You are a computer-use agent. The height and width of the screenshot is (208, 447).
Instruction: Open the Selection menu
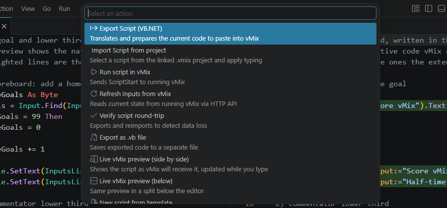(6, 9)
